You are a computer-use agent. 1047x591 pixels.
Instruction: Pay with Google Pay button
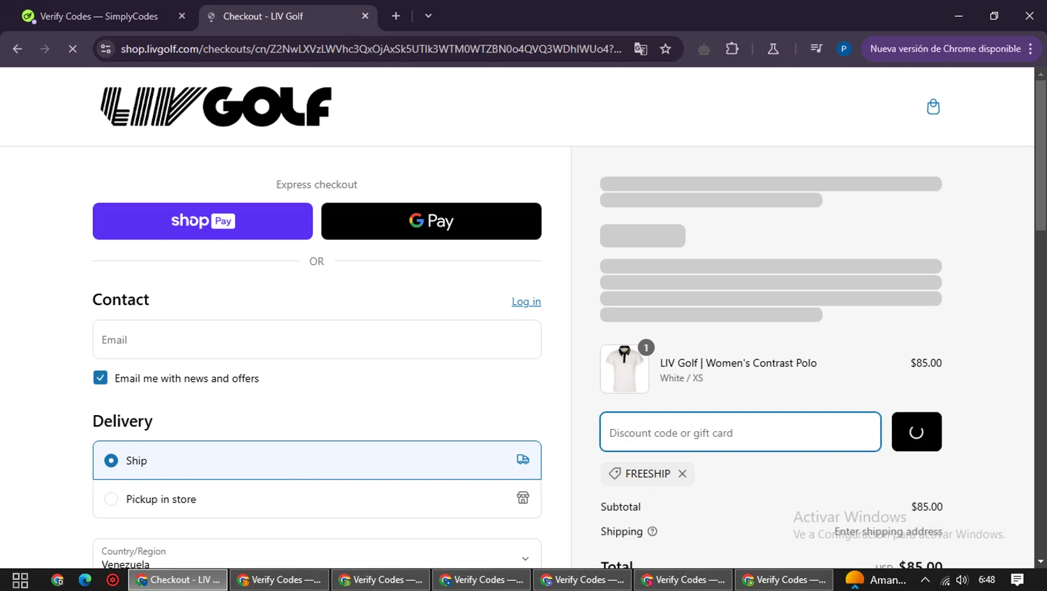(x=431, y=221)
